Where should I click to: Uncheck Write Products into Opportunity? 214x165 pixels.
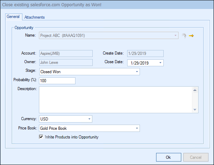[x=42, y=137]
